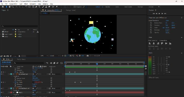Viewport: 184px width, 97px height.
Task: Open the File menu
Action: click(x=2, y=4)
